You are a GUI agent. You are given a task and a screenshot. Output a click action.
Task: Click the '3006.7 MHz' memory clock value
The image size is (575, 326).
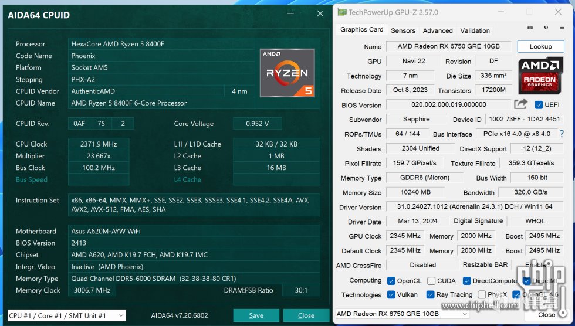pyautogui.click(x=92, y=290)
